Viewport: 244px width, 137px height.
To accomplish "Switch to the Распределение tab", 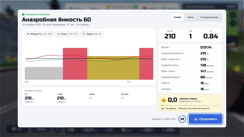I will (209, 17).
